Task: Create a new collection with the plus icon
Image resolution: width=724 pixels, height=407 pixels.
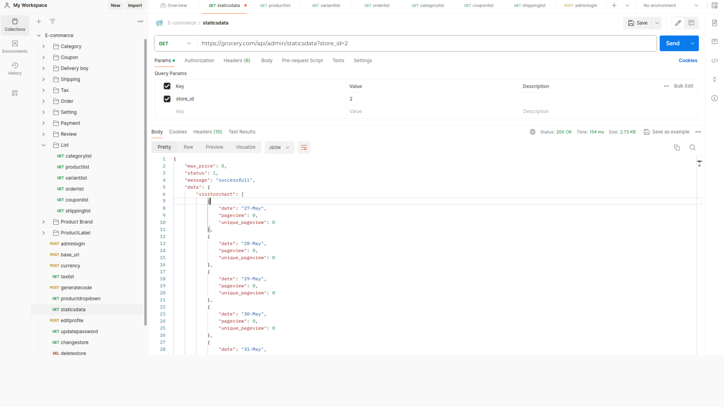Action: pos(39,21)
